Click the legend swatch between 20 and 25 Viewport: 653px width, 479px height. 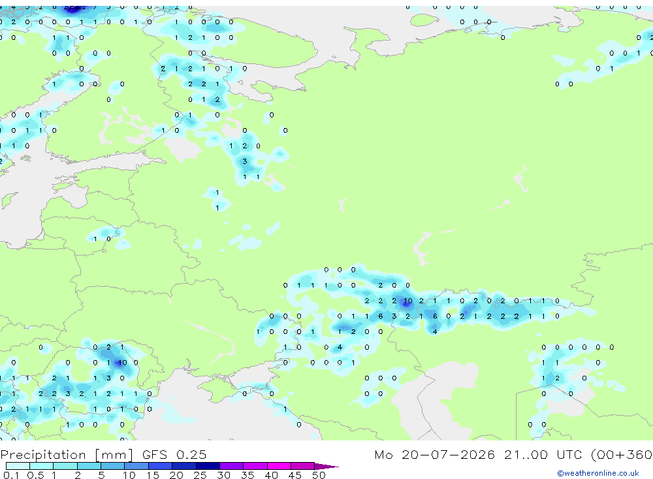[183, 466]
